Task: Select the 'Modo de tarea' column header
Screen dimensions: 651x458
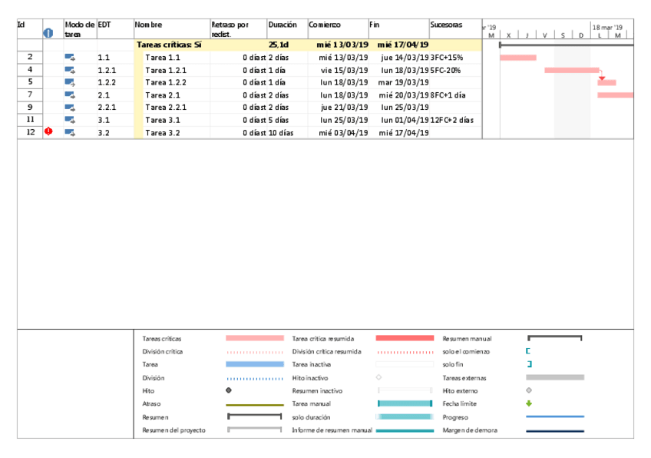Action: 80,28
